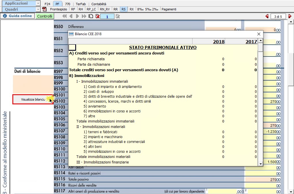The width and height of the screenshot is (294, 194).
Task: Click the top-left select-all box in Bilancio grid
Action: 72,48
